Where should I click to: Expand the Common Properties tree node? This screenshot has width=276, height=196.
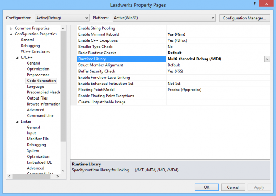[11, 28]
